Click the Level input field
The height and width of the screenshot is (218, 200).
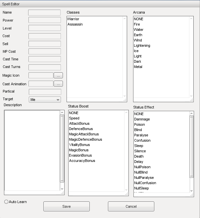click(x=45, y=28)
